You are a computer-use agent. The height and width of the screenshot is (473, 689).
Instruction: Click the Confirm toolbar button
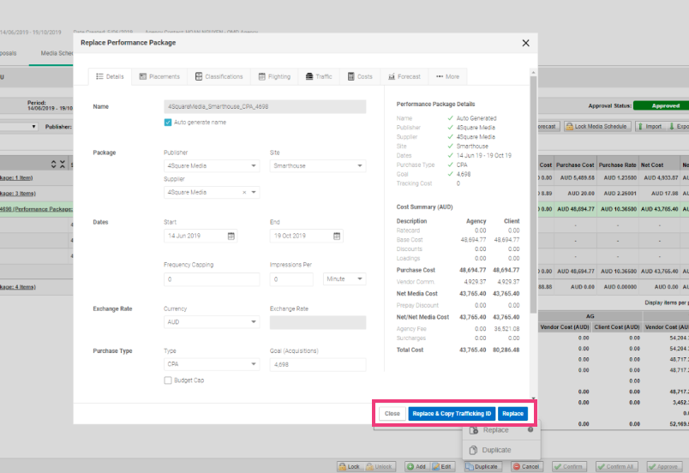click(x=568, y=466)
